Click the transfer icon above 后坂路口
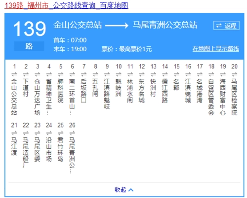The image size is (247, 198). tap(84, 74)
